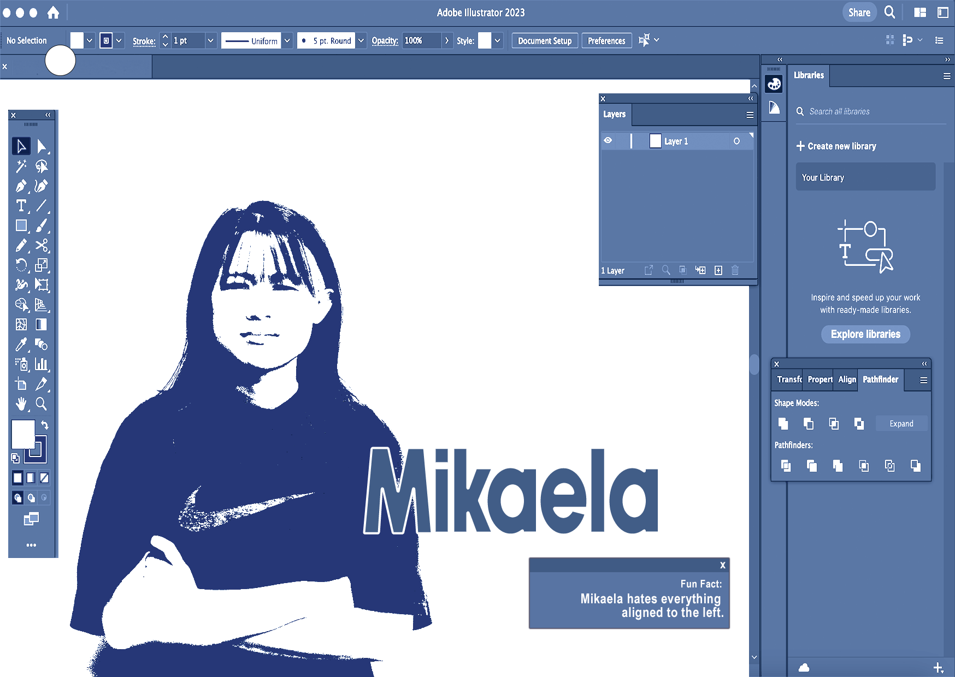Open the search icon in title bar

[890, 12]
